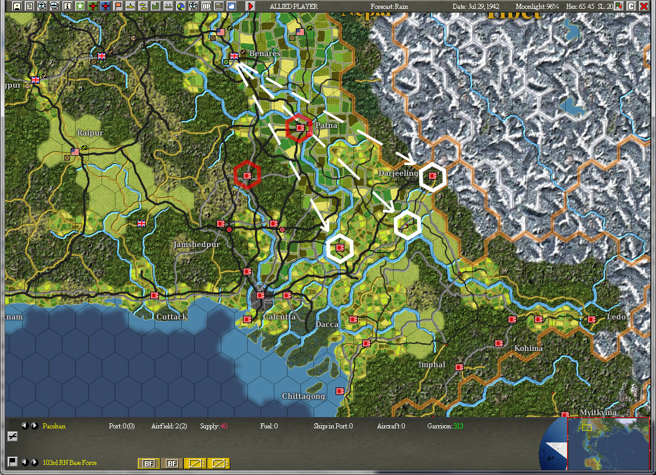The width and height of the screenshot is (656, 475).
Task: Close the game with red X button
Action: [x=644, y=6]
